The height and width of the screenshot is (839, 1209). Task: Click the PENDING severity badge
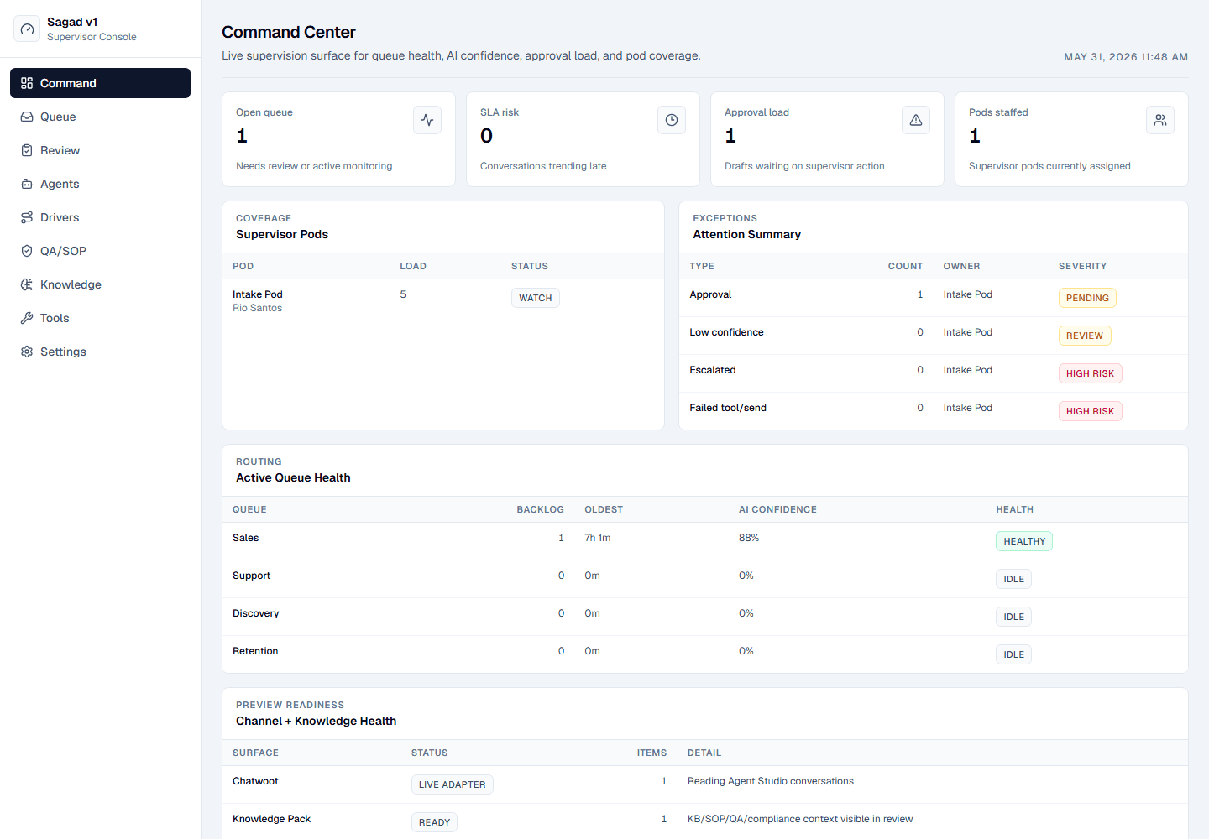pos(1087,298)
